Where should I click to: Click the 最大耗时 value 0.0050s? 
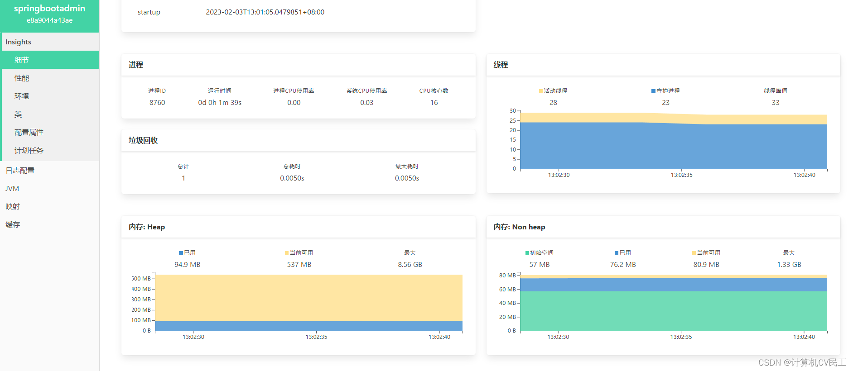407,178
